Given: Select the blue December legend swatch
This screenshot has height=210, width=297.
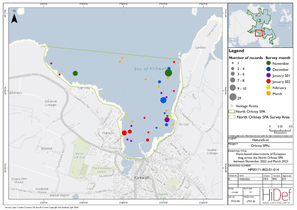Looking at the screenshot, I should 268,69.
